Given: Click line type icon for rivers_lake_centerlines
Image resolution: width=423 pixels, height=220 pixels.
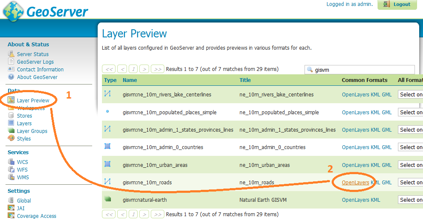Looking at the screenshot, I should 107,94.
